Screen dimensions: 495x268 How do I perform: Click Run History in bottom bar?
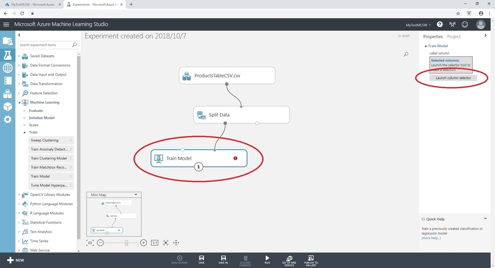[180, 260]
